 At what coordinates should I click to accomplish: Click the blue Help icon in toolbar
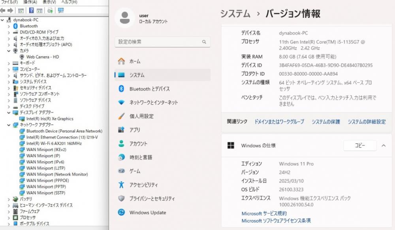point(31,11)
